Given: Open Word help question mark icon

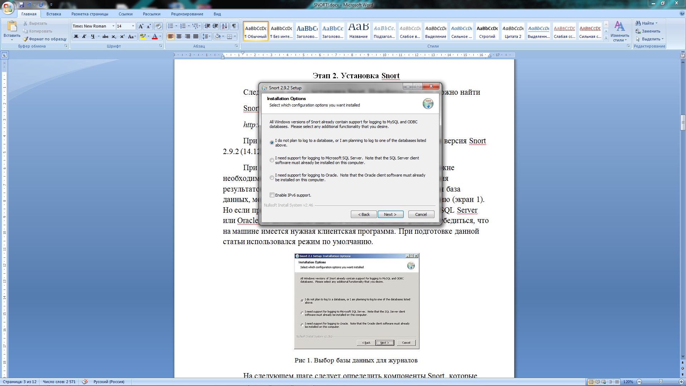Looking at the screenshot, I should 682,14.
